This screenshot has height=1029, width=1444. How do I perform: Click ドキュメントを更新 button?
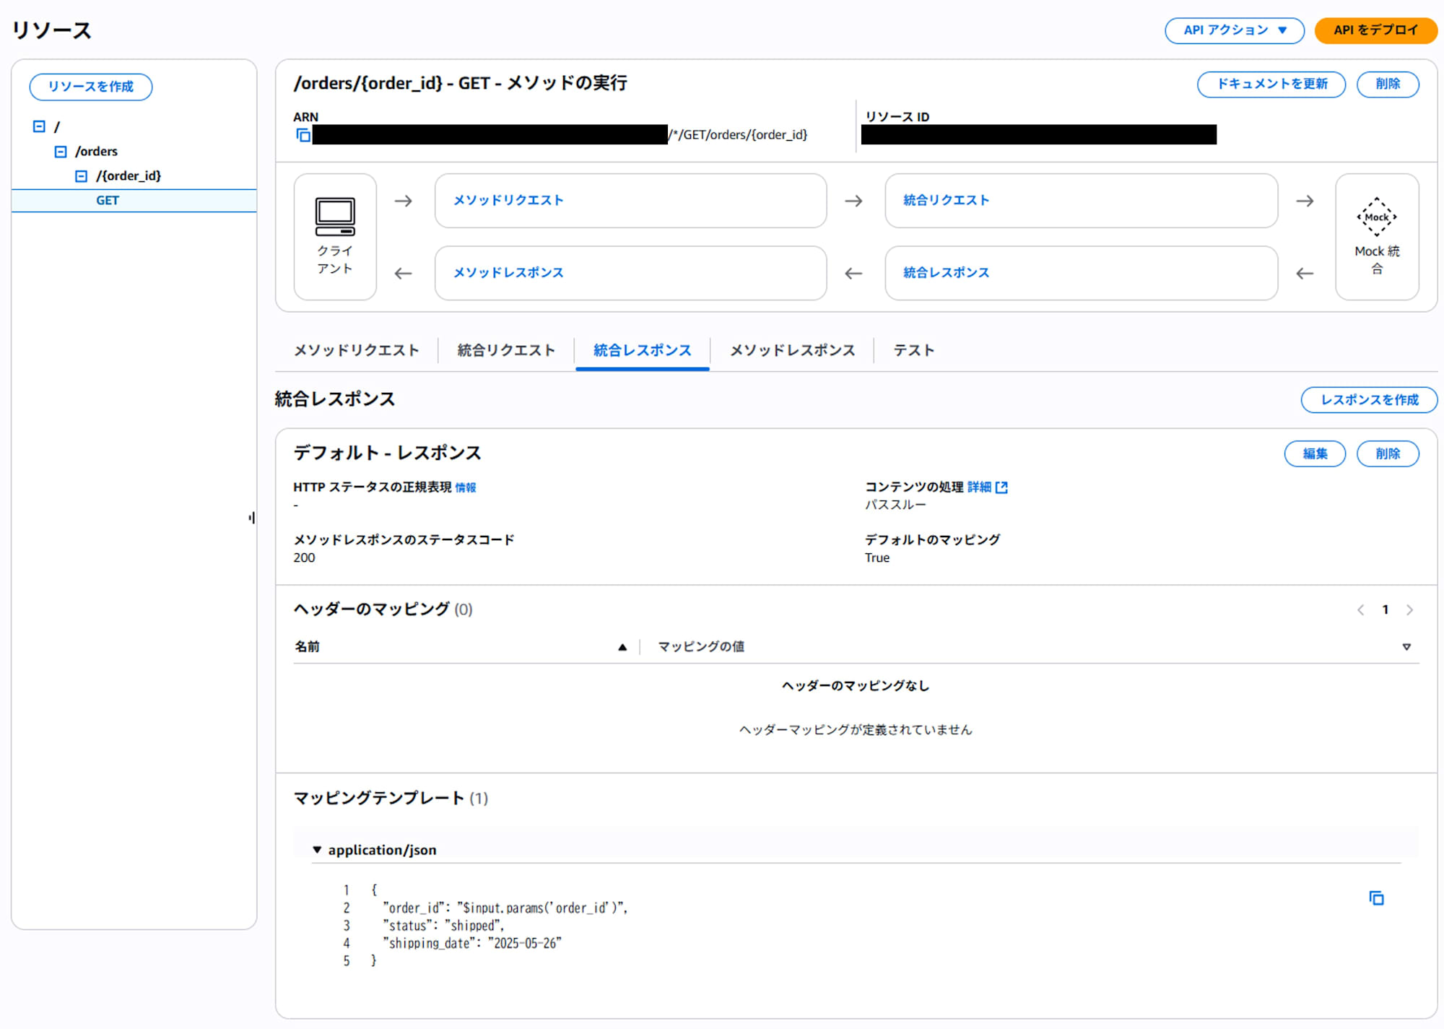tap(1271, 84)
